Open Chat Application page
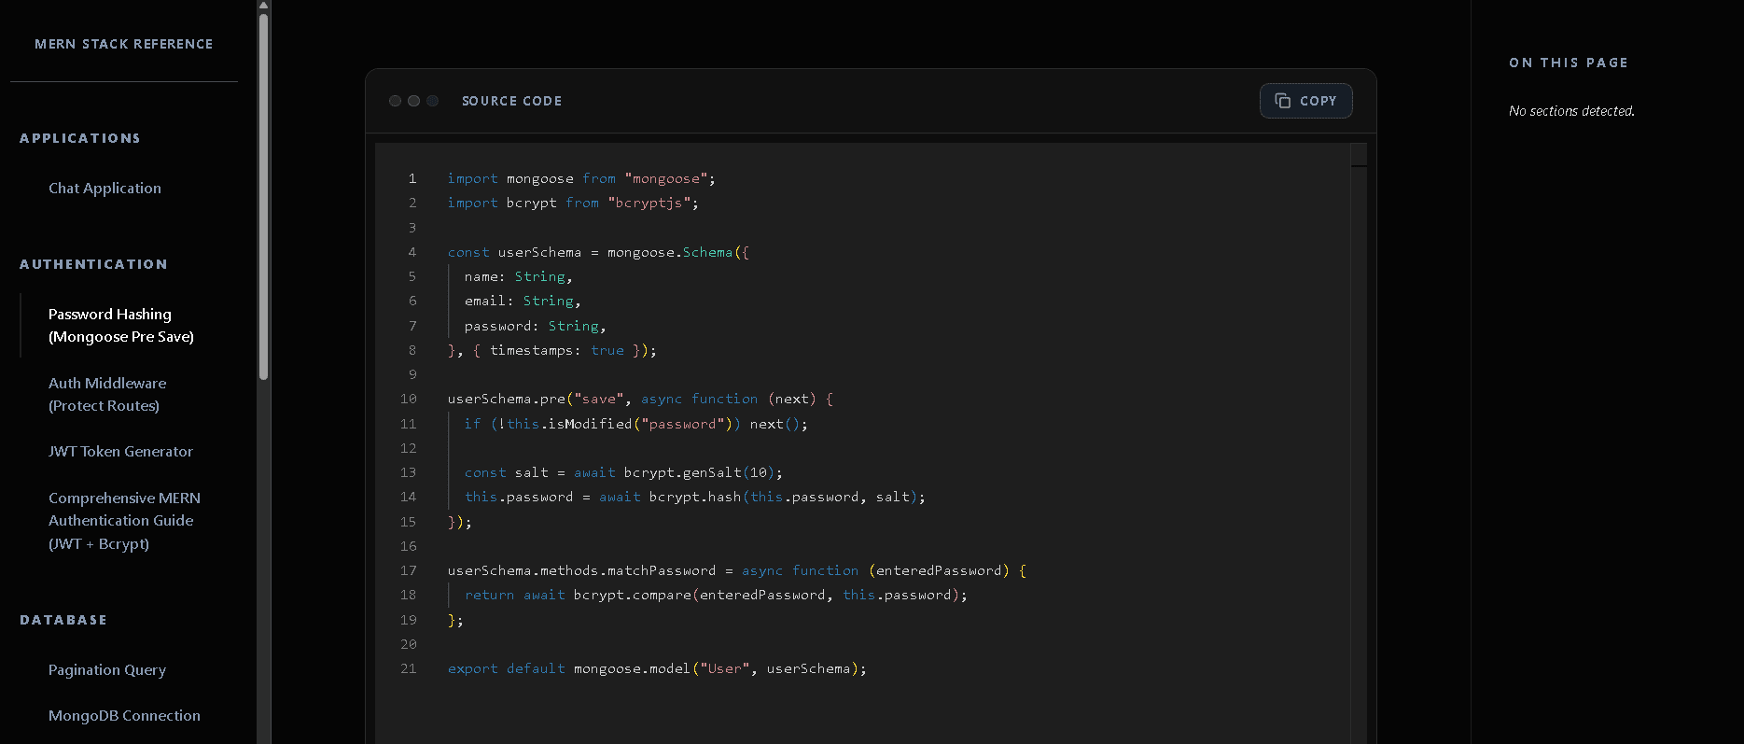Screen dimensions: 1744x744 tap(105, 189)
